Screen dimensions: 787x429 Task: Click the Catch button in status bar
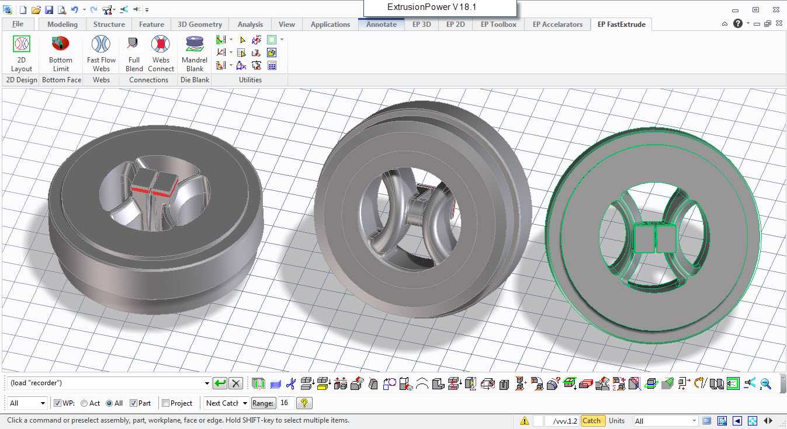[x=591, y=421]
